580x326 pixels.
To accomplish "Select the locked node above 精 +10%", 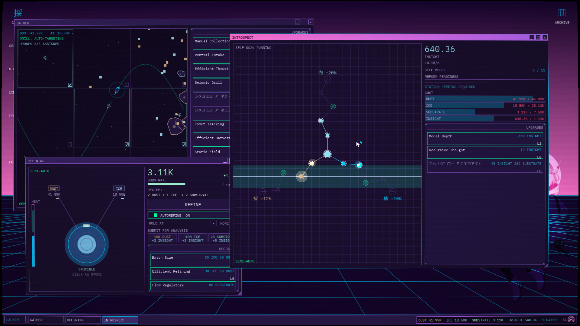I will click(392, 191).
